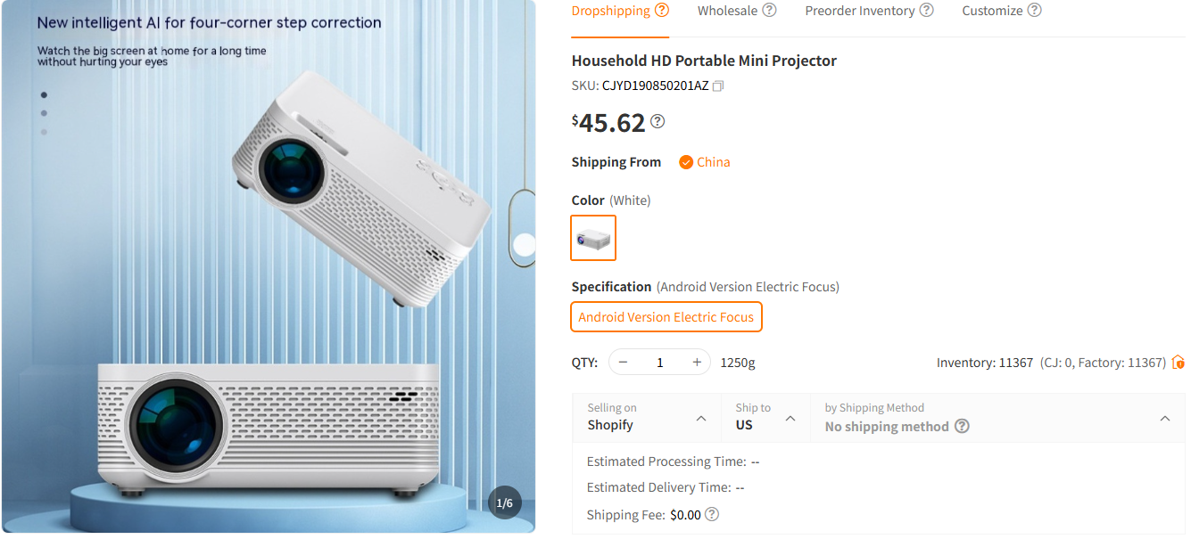The height and width of the screenshot is (539, 1191).
Task: Select China as the shipping origin
Action: [704, 161]
